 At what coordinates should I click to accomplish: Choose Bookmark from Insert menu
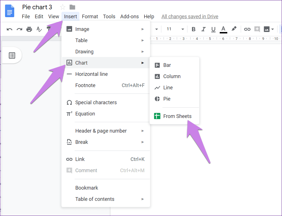[106, 188]
